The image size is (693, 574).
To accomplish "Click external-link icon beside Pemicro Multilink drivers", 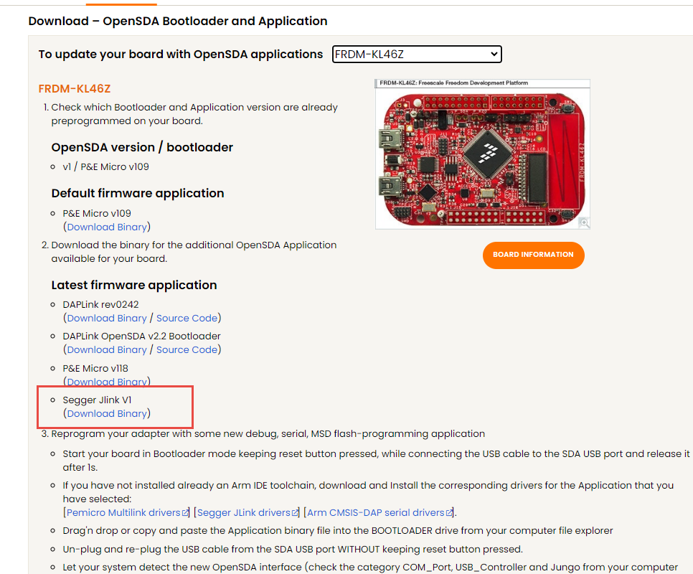I will click(186, 513).
